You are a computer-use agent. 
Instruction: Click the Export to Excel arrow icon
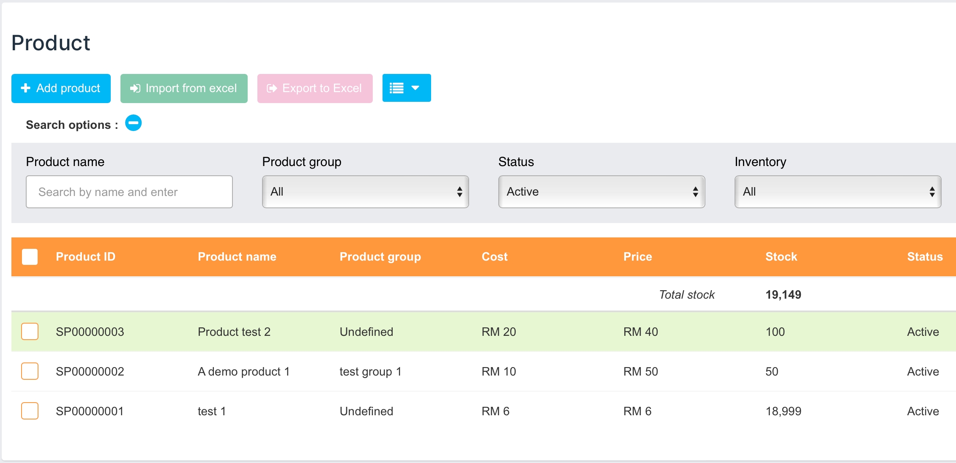pos(272,88)
